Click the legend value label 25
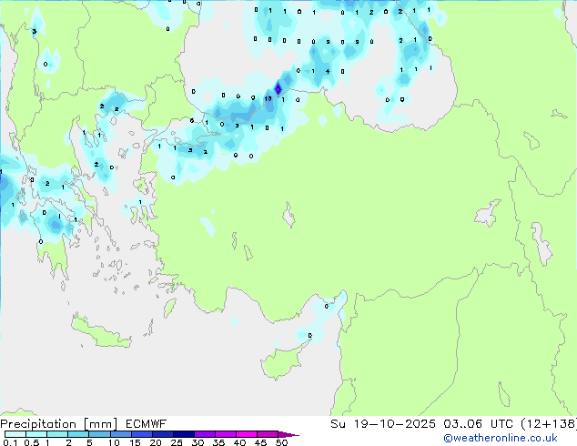This screenshot has height=446, width=577. coord(177,442)
